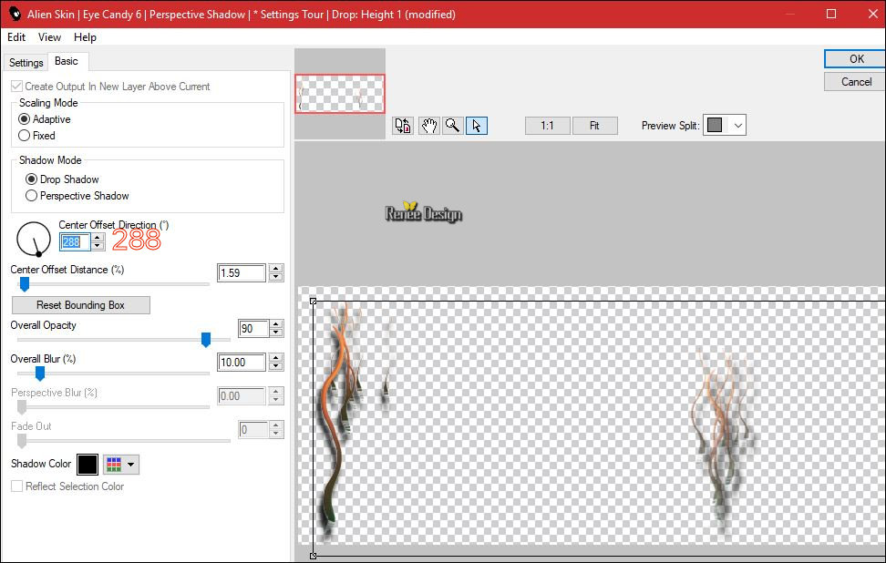Choose Perspective Shadow mode
Viewport: 886px width, 563px height.
point(31,195)
